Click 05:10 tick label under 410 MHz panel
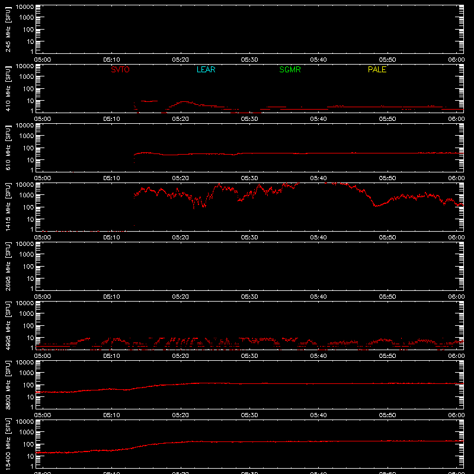Viewport: 474px width, 474px height. [x=111, y=119]
